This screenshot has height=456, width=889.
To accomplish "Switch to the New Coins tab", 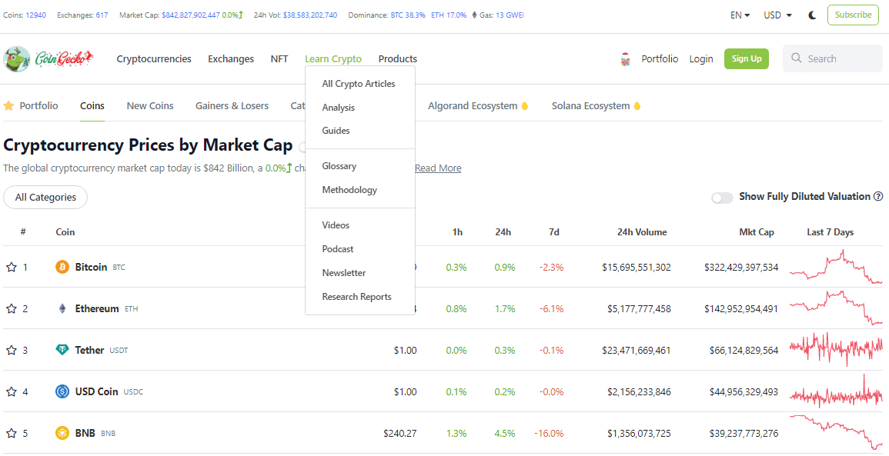I will pos(150,106).
